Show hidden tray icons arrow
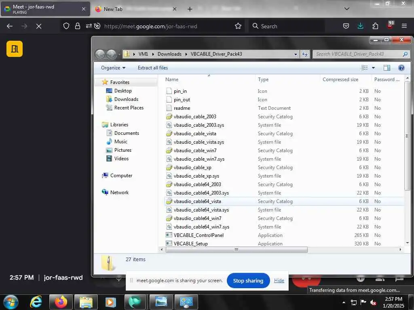 (344, 302)
